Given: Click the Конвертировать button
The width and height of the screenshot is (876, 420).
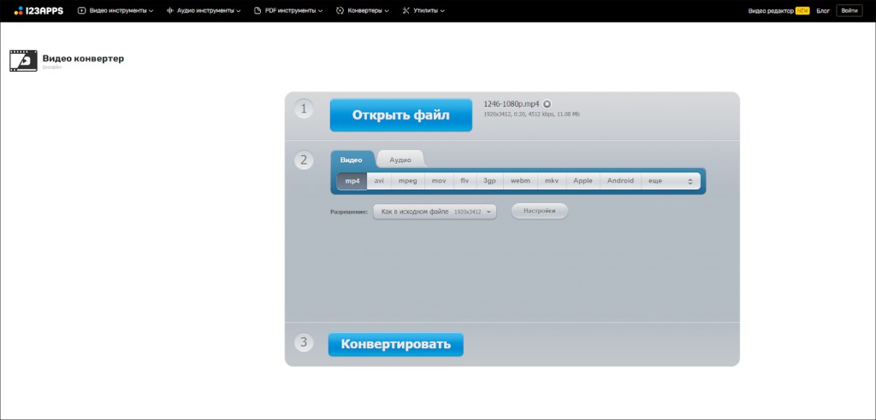Looking at the screenshot, I should (395, 344).
